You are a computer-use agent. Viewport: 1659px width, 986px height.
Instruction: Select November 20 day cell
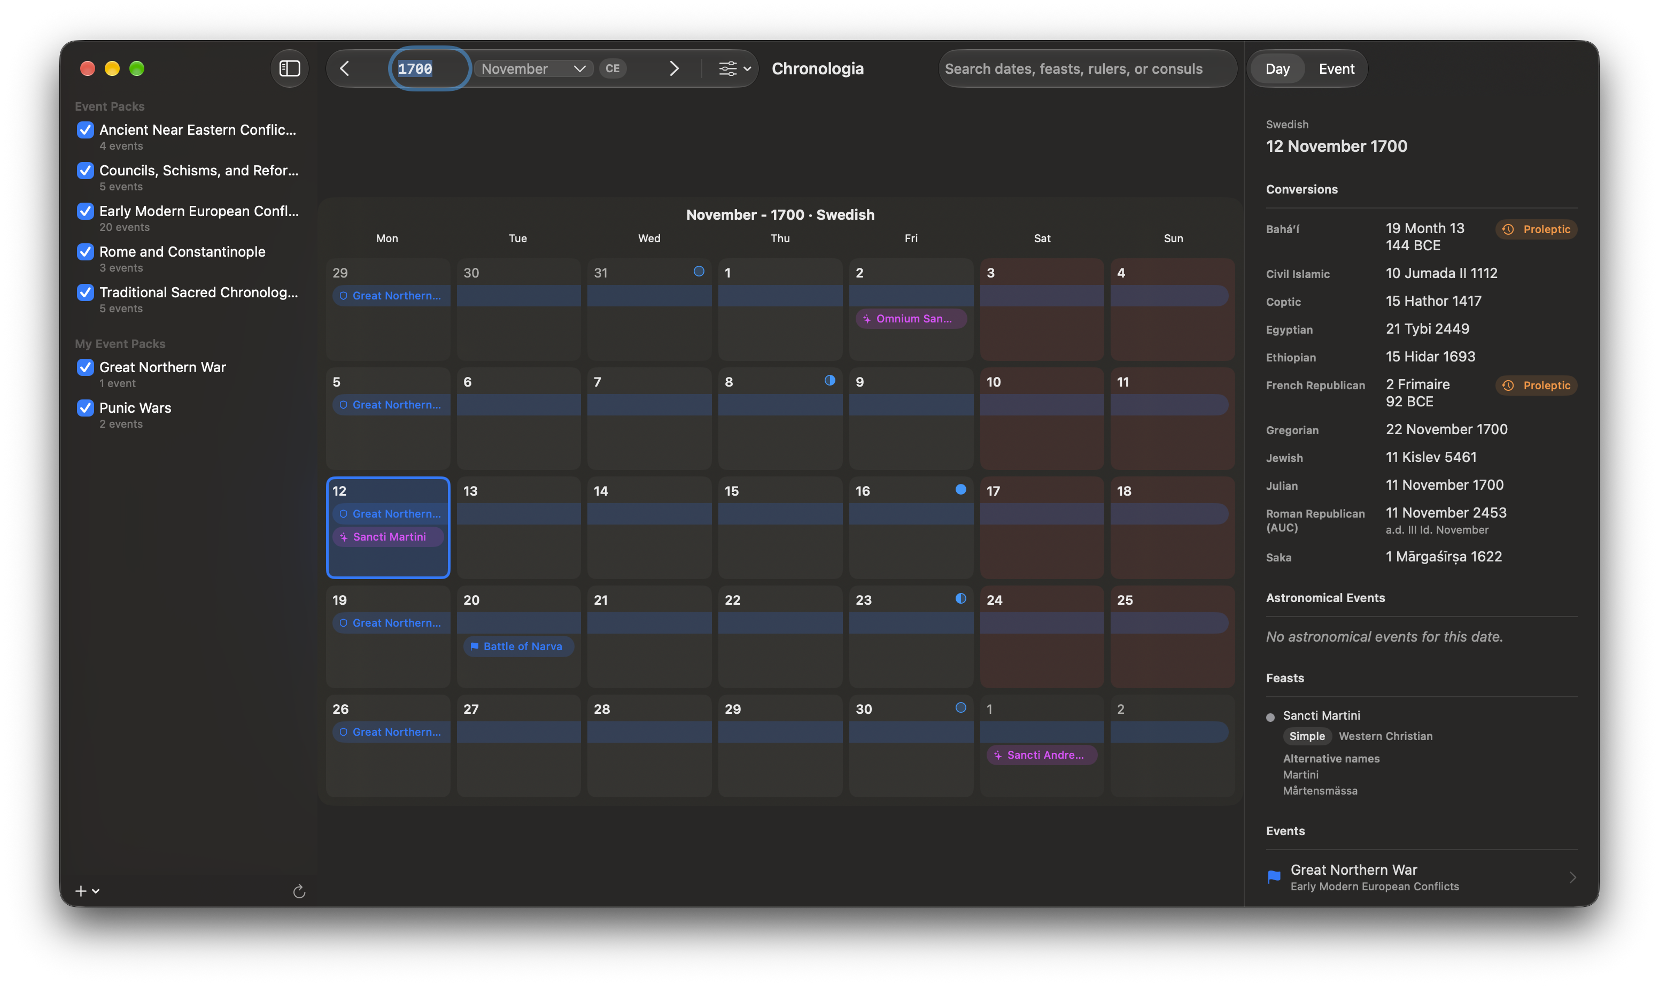tap(518, 636)
